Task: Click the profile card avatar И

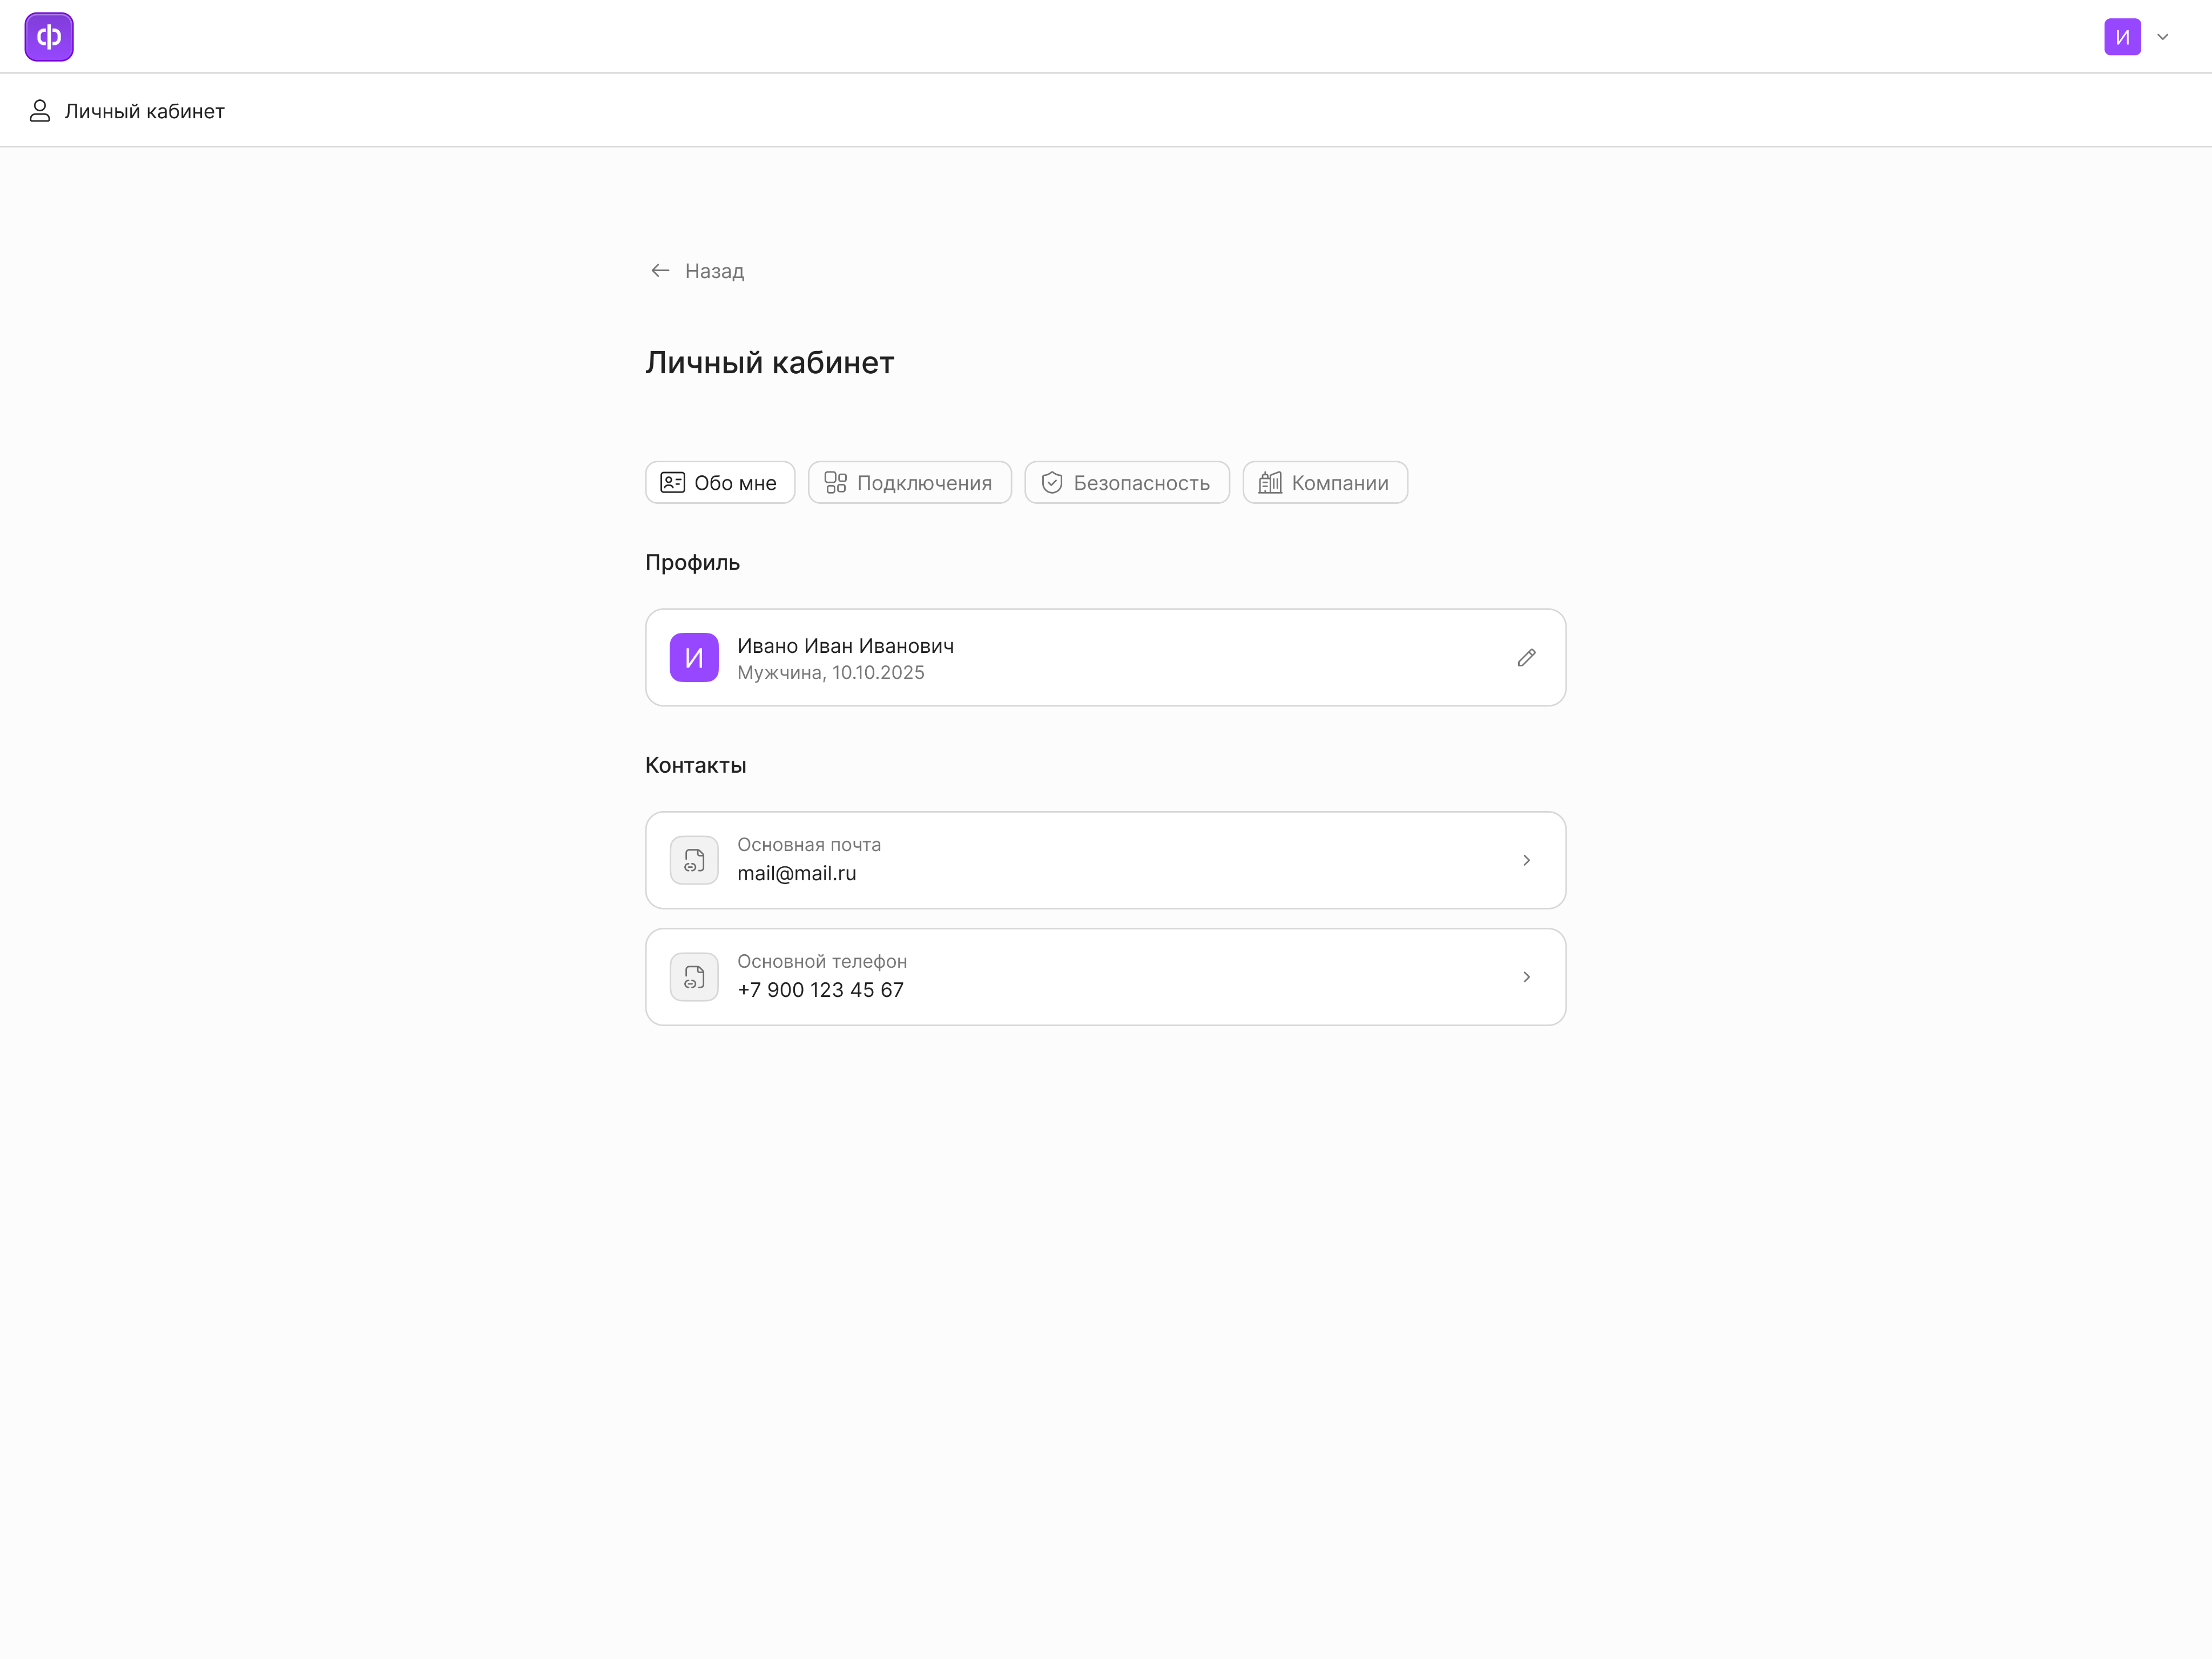Action: 694,658
